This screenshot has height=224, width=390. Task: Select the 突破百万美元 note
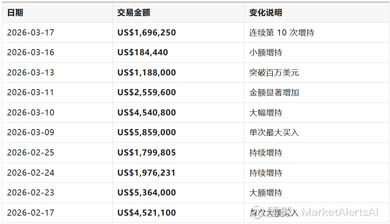tap(274, 72)
